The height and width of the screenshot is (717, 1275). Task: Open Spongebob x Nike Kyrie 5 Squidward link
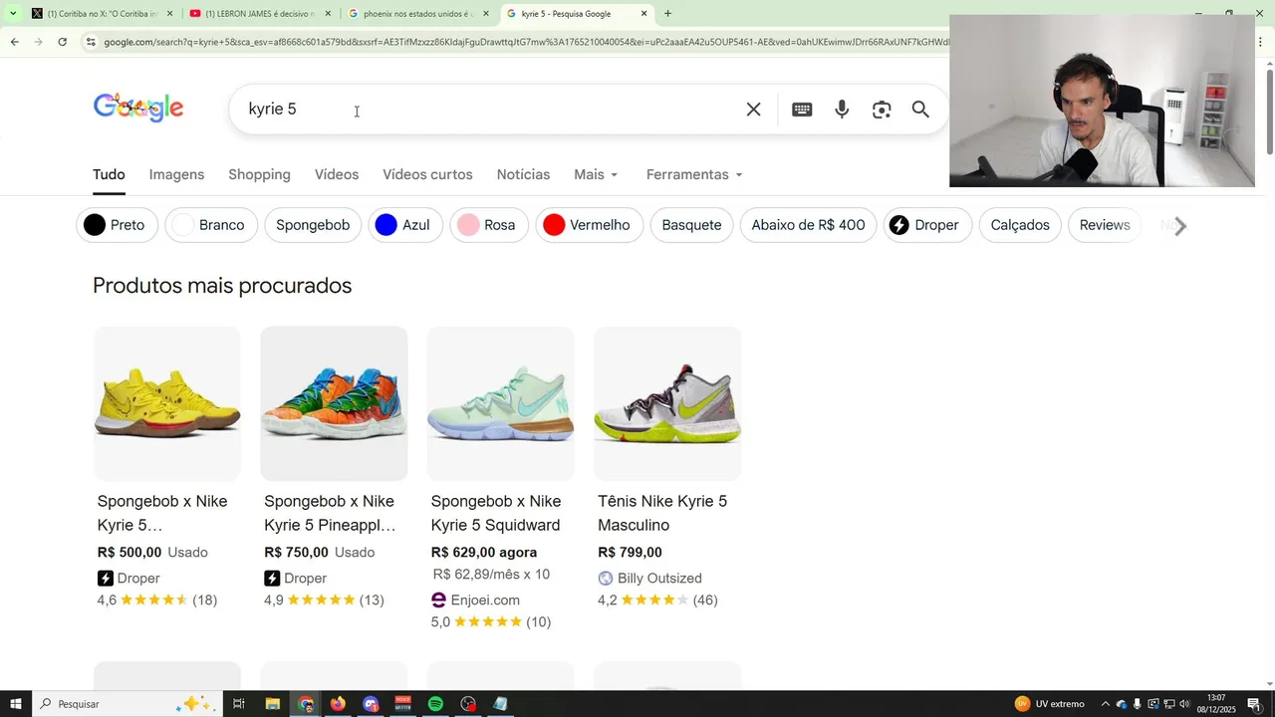click(496, 513)
